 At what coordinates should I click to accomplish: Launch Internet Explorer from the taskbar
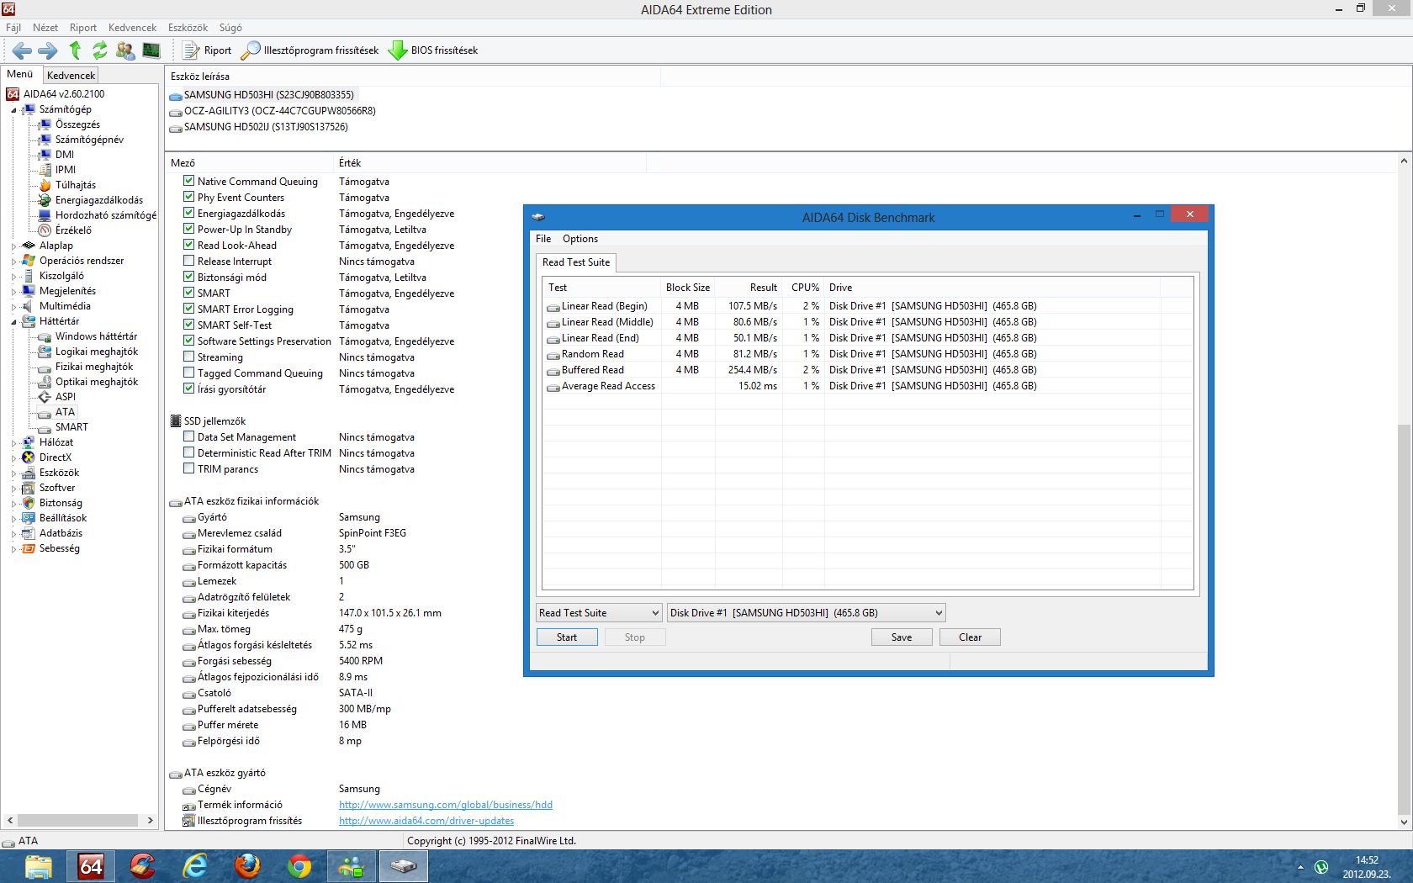click(x=195, y=865)
